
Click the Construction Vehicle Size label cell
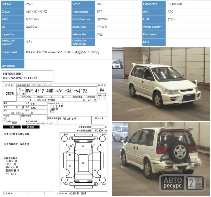83,42
